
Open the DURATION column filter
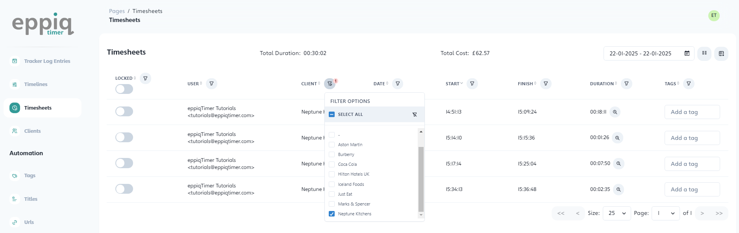point(626,84)
